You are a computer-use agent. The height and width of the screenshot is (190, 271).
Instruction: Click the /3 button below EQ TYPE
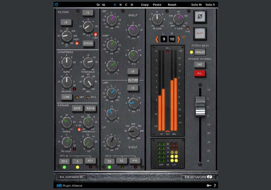133,88
